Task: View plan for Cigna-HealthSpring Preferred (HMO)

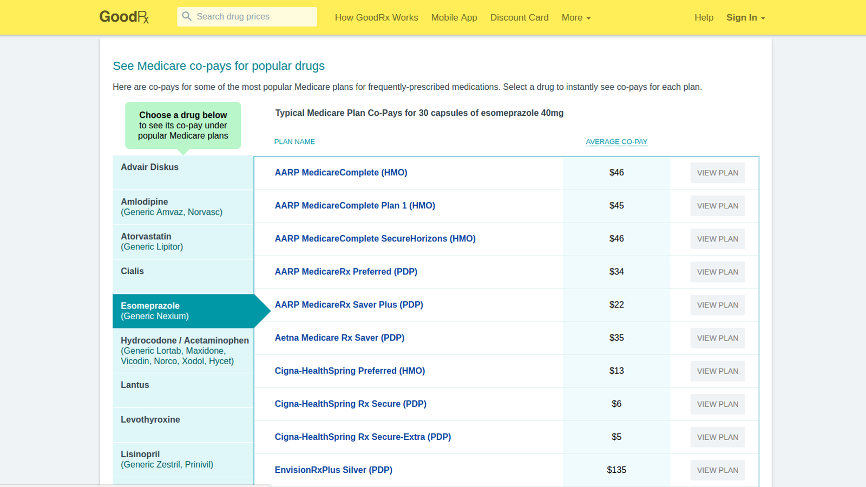Action: point(717,371)
